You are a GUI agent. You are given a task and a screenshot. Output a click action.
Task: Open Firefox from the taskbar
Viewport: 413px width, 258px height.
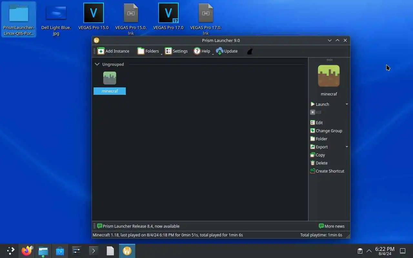26,251
